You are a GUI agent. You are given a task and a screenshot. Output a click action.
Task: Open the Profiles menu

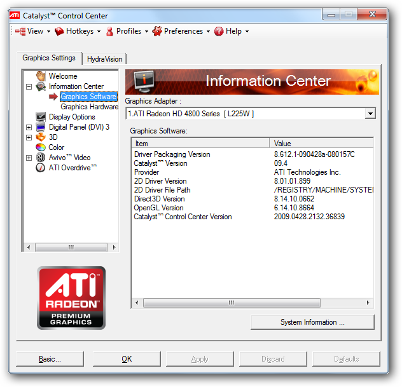[127, 31]
